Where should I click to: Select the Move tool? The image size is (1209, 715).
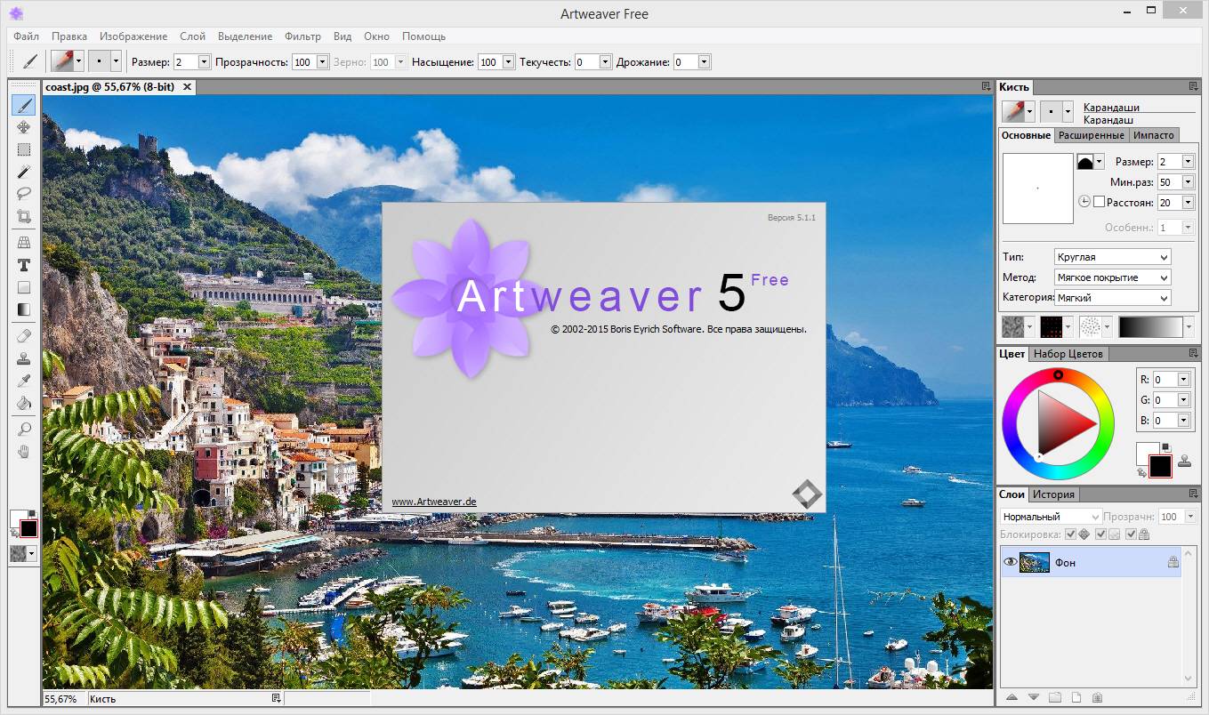[x=24, y=127]
